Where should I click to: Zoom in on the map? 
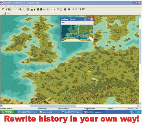tap(20, 9)
